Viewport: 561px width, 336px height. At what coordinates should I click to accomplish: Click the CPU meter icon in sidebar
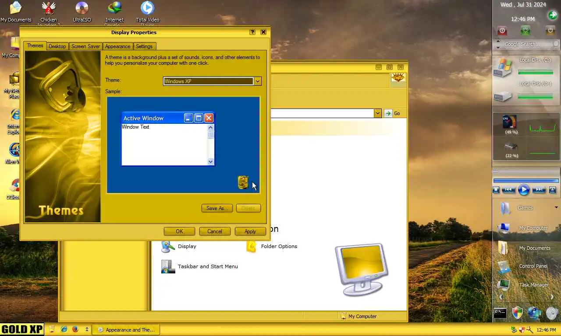(510, 122)
